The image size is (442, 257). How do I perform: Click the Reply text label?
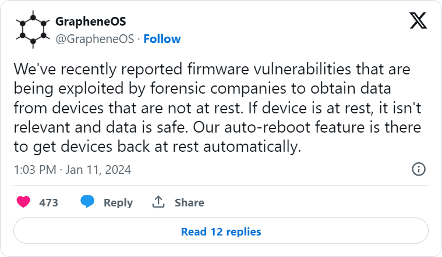[118, 203]
